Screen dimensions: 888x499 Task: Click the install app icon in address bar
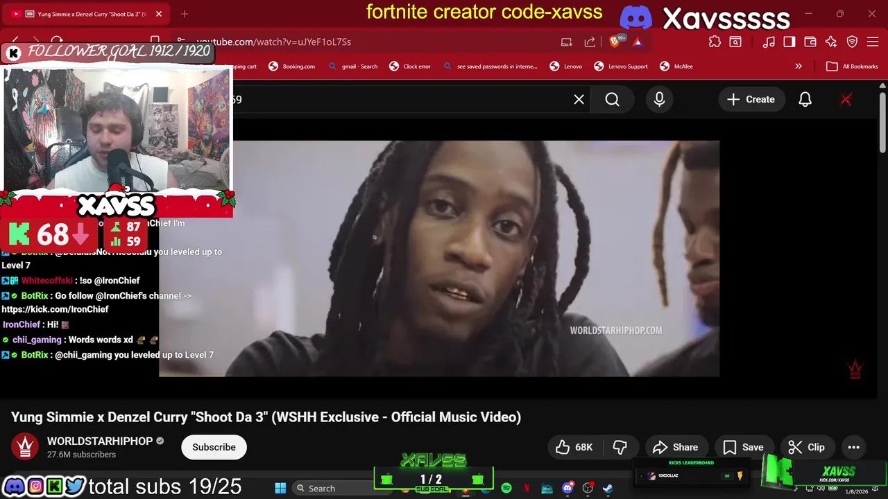[567, 42]
